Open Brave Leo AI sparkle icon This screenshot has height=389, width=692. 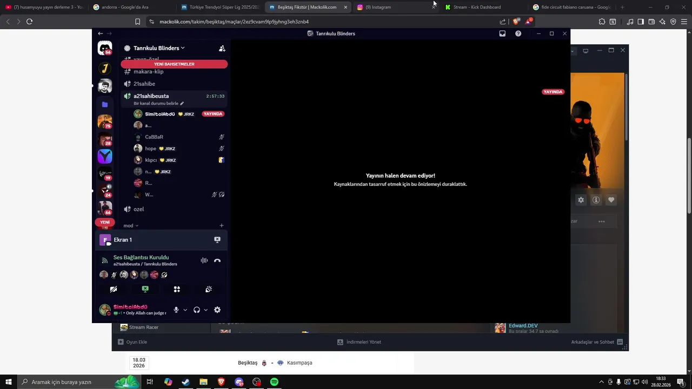pos(662,22)
